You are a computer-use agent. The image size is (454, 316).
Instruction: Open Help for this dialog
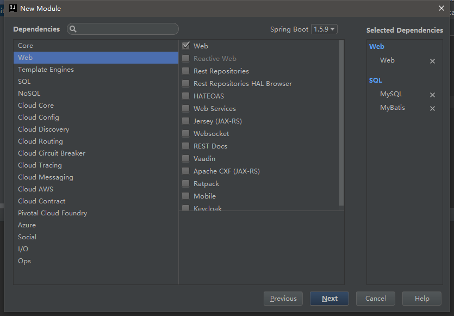422,299
